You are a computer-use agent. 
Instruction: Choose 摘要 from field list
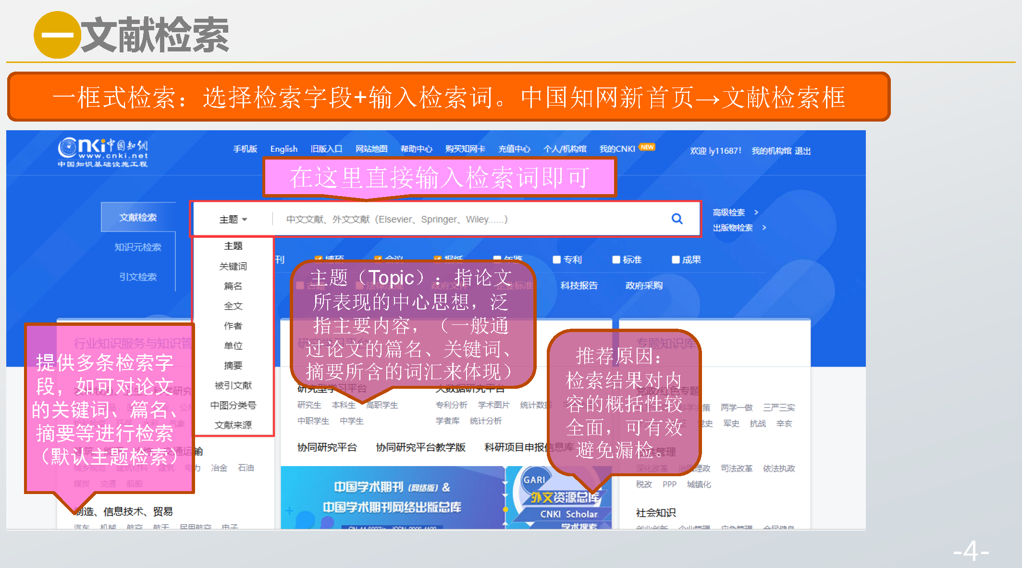pos(233,366)
